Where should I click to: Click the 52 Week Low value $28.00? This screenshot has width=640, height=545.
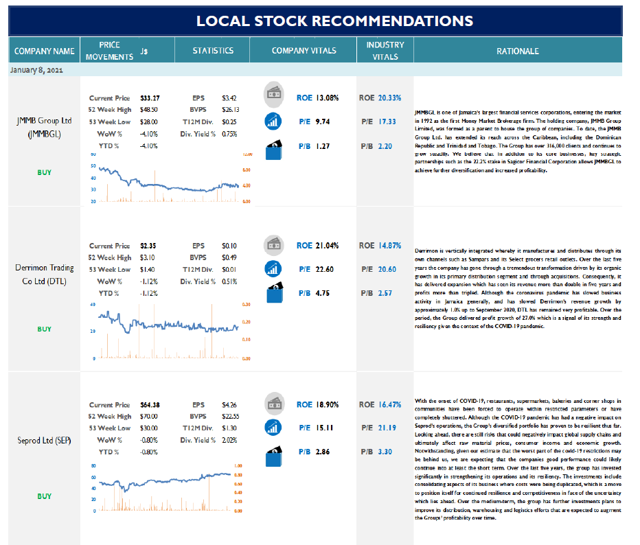point(148,122)
